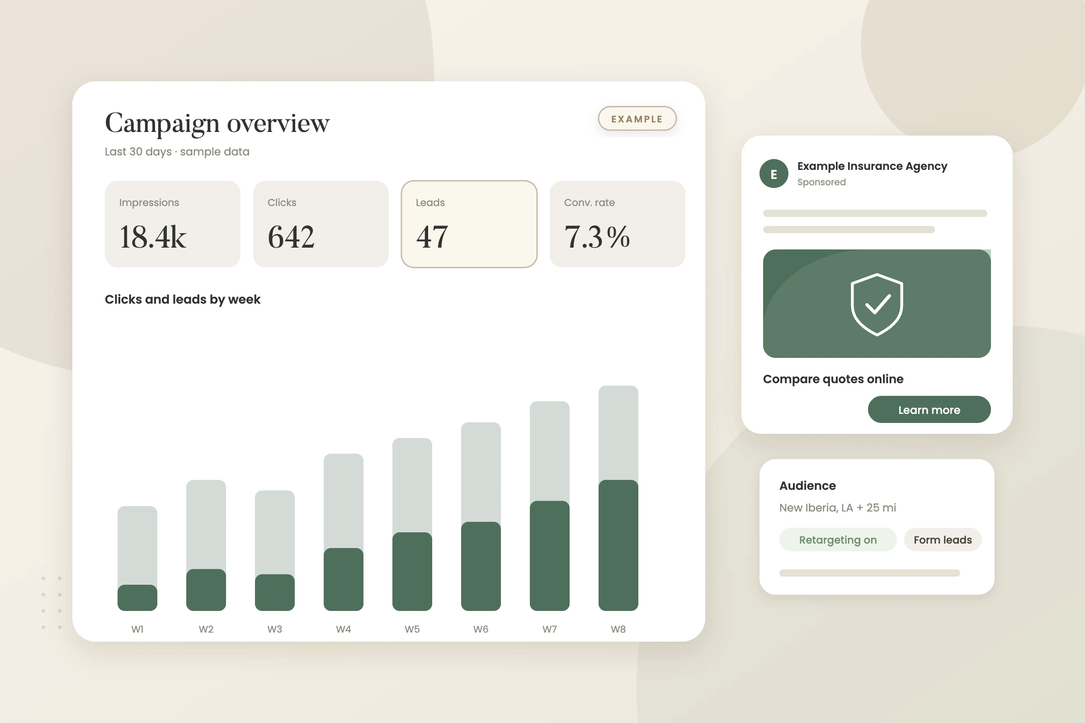Click 'Compare quotes online' headline
Image resolution: width=1085 pixels, height=723 pixels.
[x=833, y=379]
